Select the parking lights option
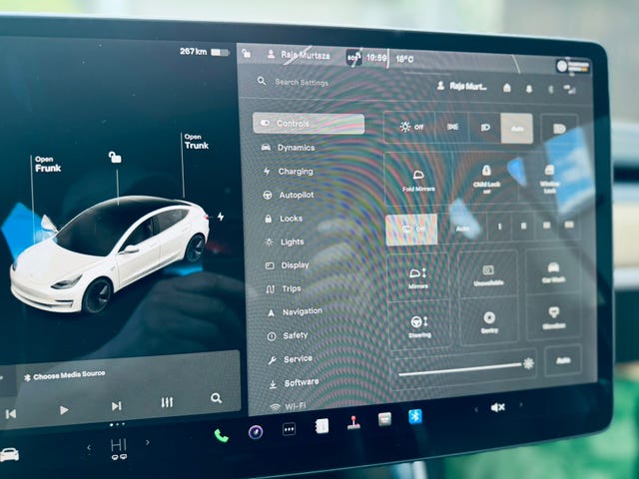Viewport: 639px width, 479px height. tap(452, 127)
